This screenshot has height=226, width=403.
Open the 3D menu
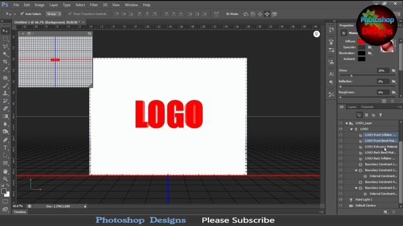click(x=105, y=5)
